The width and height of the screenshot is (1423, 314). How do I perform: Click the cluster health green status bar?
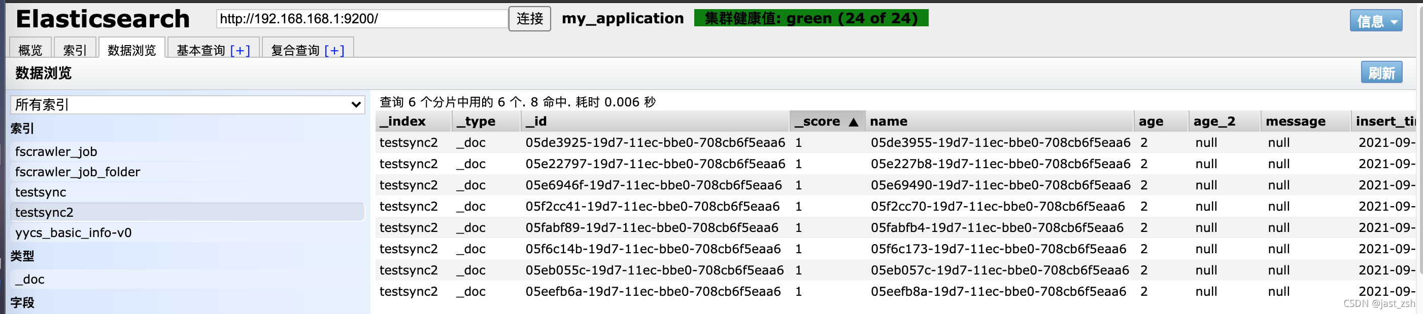pos(811,18)
